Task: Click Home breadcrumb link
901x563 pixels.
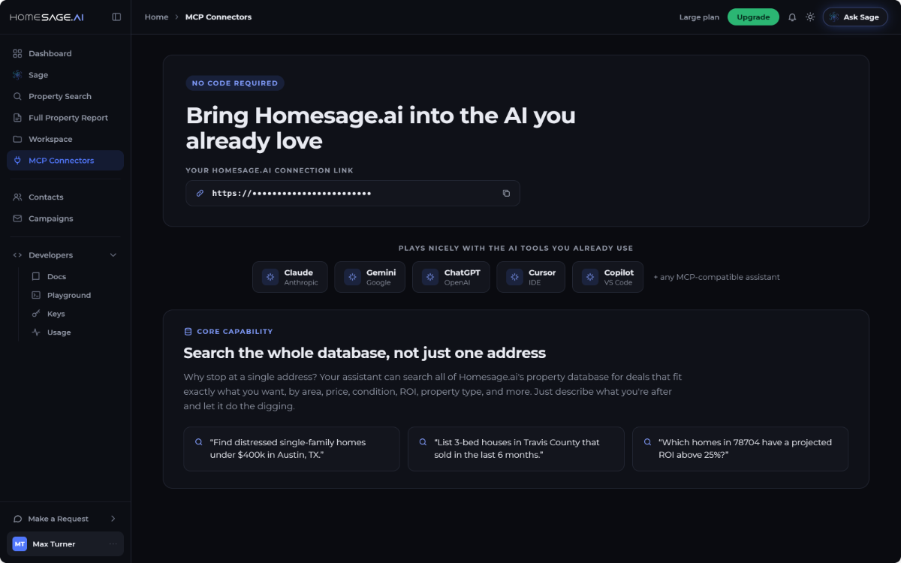Action: [x=156, y=17]
